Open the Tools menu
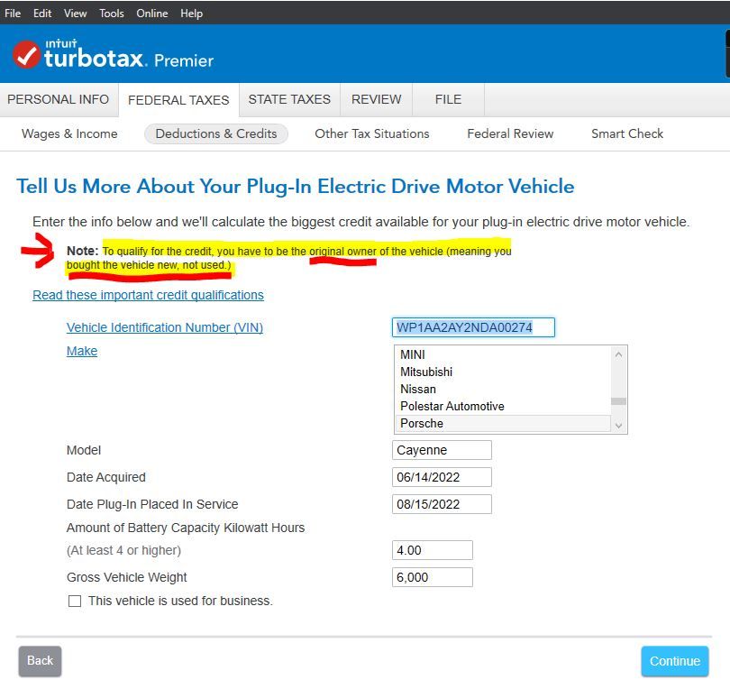 (x=112, y=13)
